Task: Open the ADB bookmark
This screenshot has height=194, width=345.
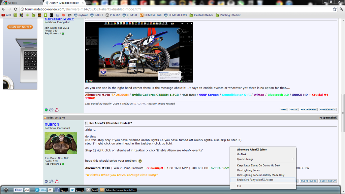Action: pyautogui.click(x=6, y=15)
